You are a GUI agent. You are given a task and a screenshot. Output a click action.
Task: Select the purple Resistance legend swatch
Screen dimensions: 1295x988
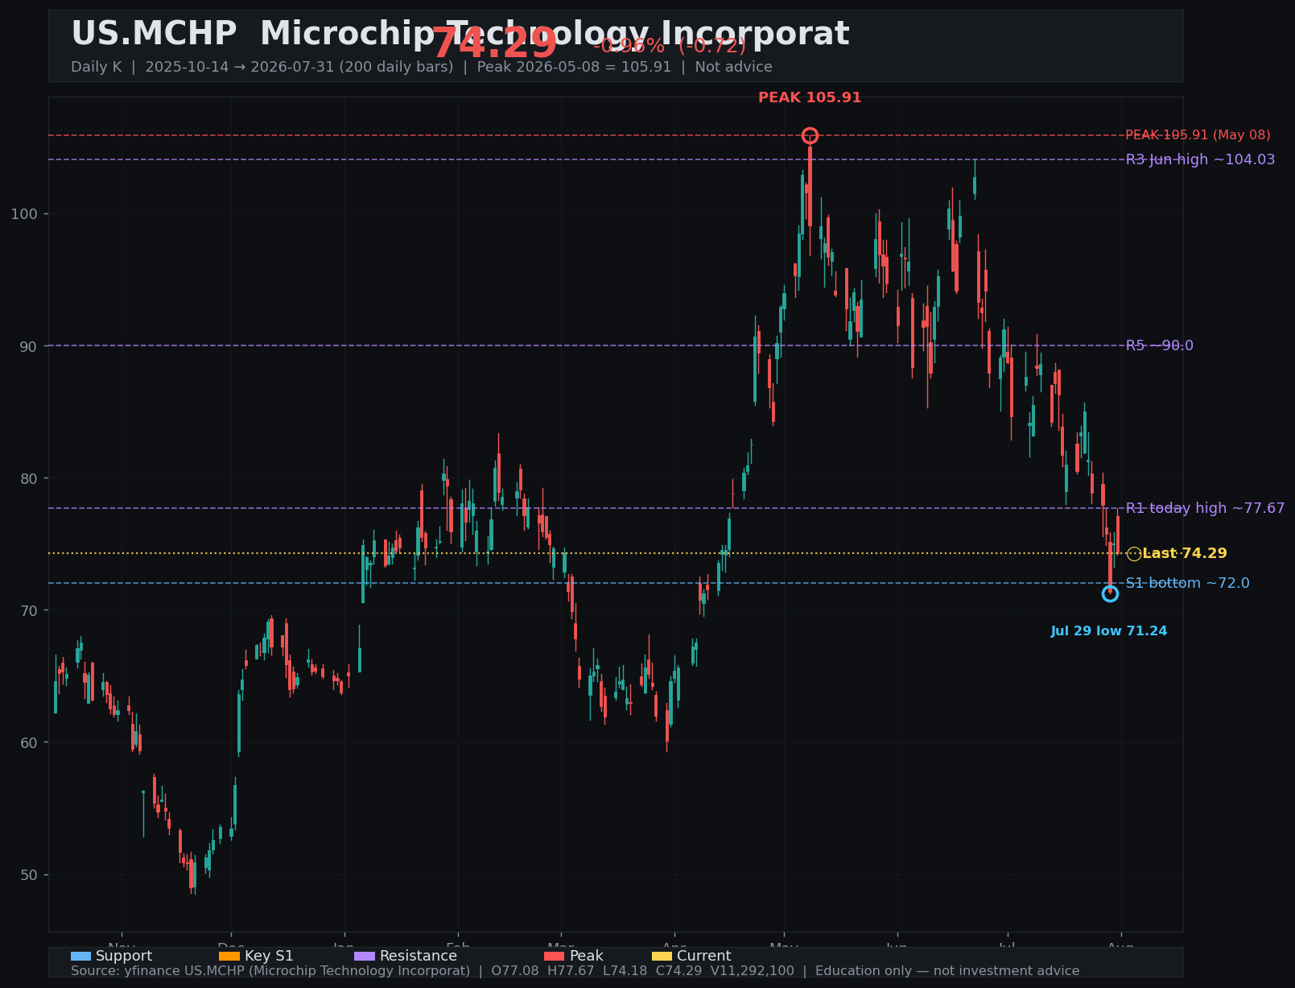pyautogui.click(x=365, y=956)
